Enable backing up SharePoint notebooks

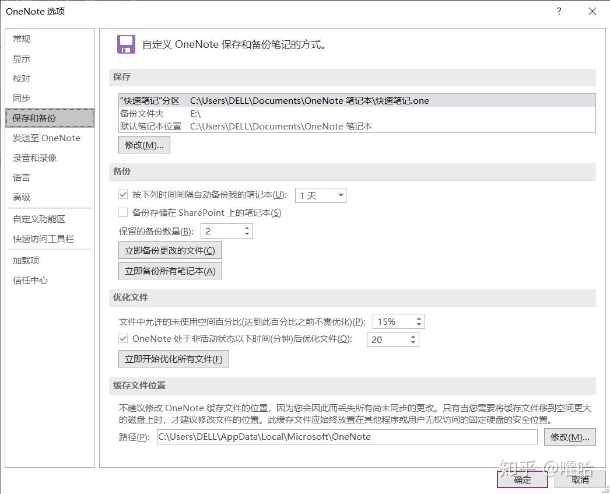pyautogui.click(x=123, y=212)
